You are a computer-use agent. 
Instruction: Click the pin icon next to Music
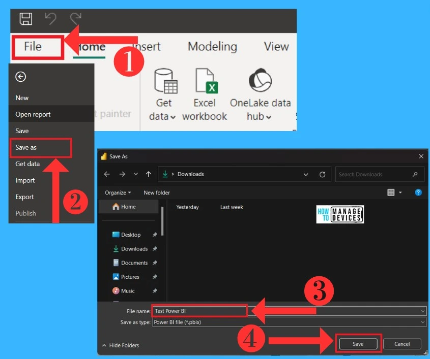coord(155,290)
